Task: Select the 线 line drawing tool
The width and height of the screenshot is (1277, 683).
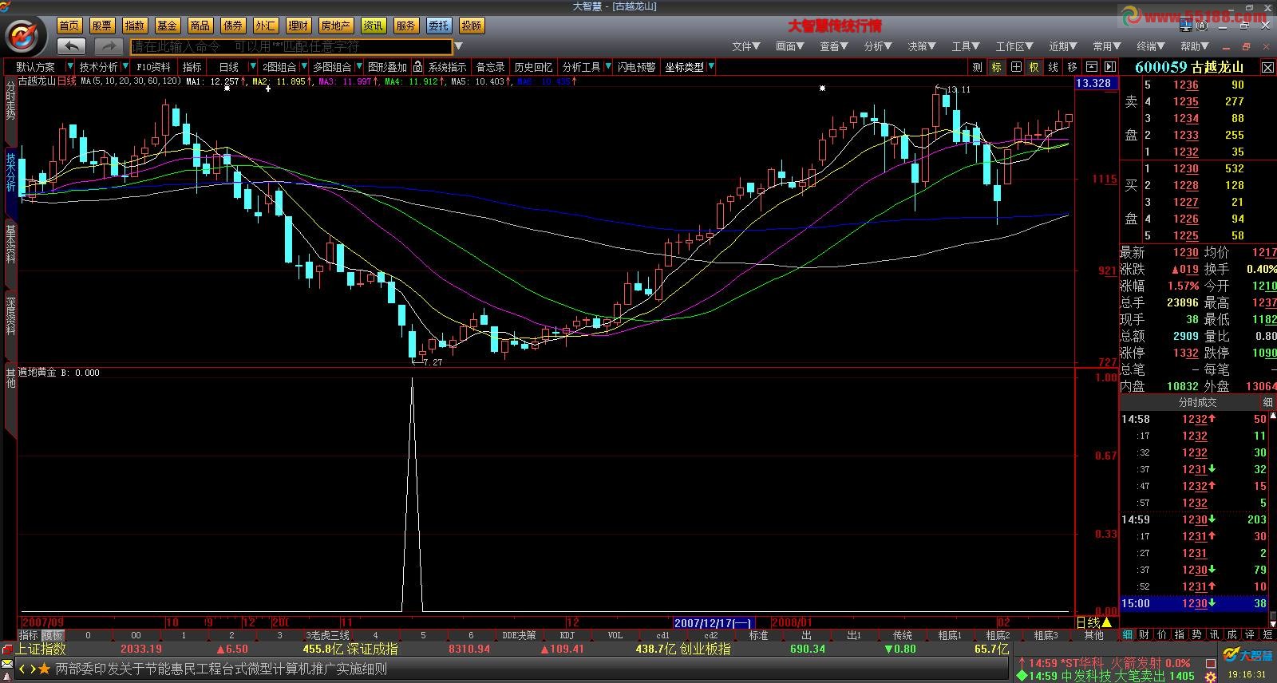Action: click(1054, 67)
